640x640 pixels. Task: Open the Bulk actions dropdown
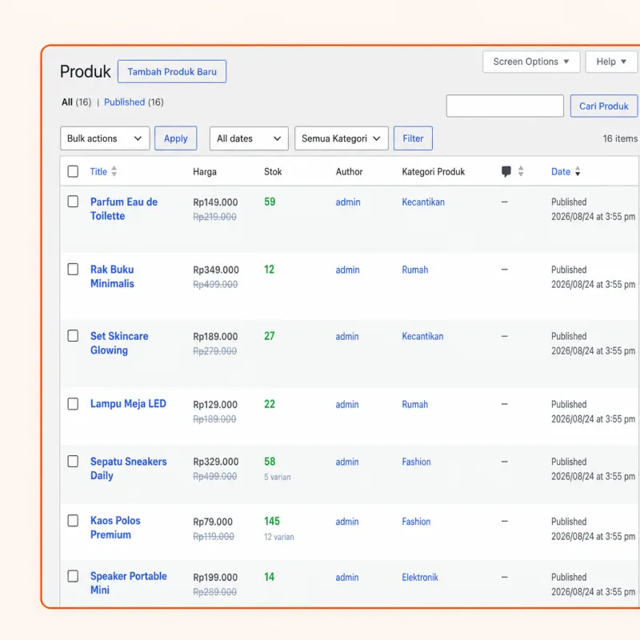point(105,138)
